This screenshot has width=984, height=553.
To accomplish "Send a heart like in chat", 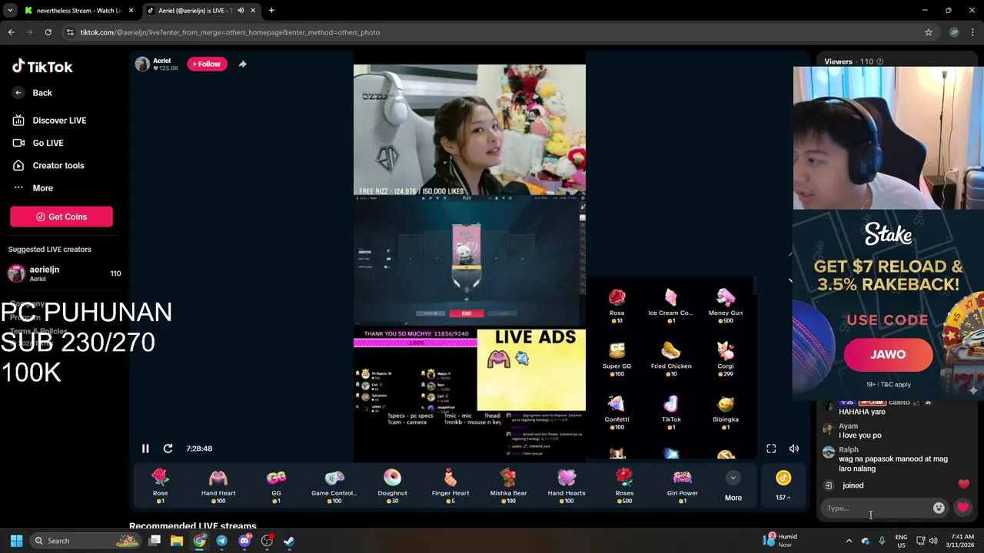I will 962,508.
